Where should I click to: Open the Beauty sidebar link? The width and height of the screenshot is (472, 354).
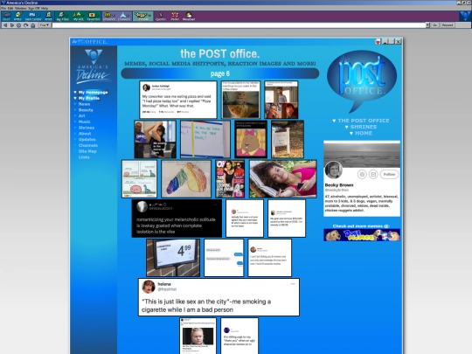(x=86, y=110)
